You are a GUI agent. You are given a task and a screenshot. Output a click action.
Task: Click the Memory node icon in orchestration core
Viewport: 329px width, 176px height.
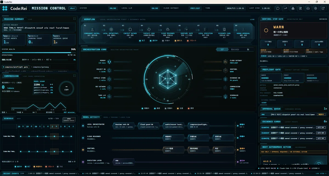(x=109, y=62)
